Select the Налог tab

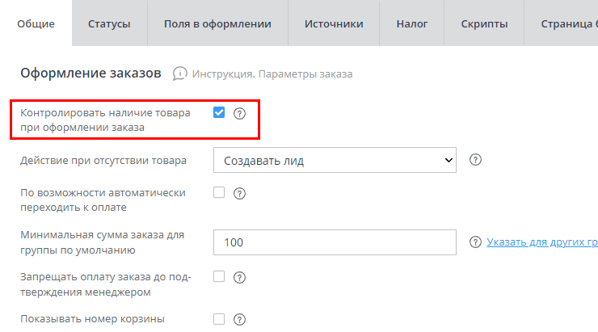click(x=412, y=23)
